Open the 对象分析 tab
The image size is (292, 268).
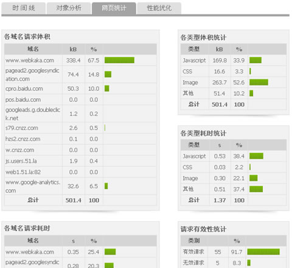[x=69, y=8]
